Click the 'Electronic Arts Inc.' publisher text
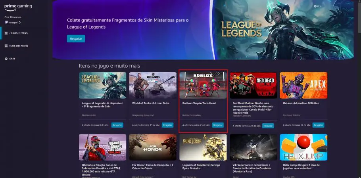Screen dimensions: 361x178 [x=292, y=115]
